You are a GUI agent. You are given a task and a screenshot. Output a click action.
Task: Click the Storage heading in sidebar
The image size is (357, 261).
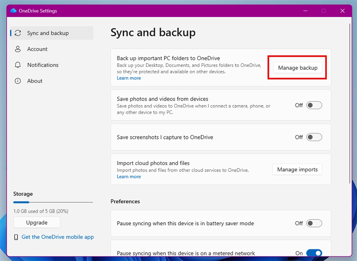point(23,194)
